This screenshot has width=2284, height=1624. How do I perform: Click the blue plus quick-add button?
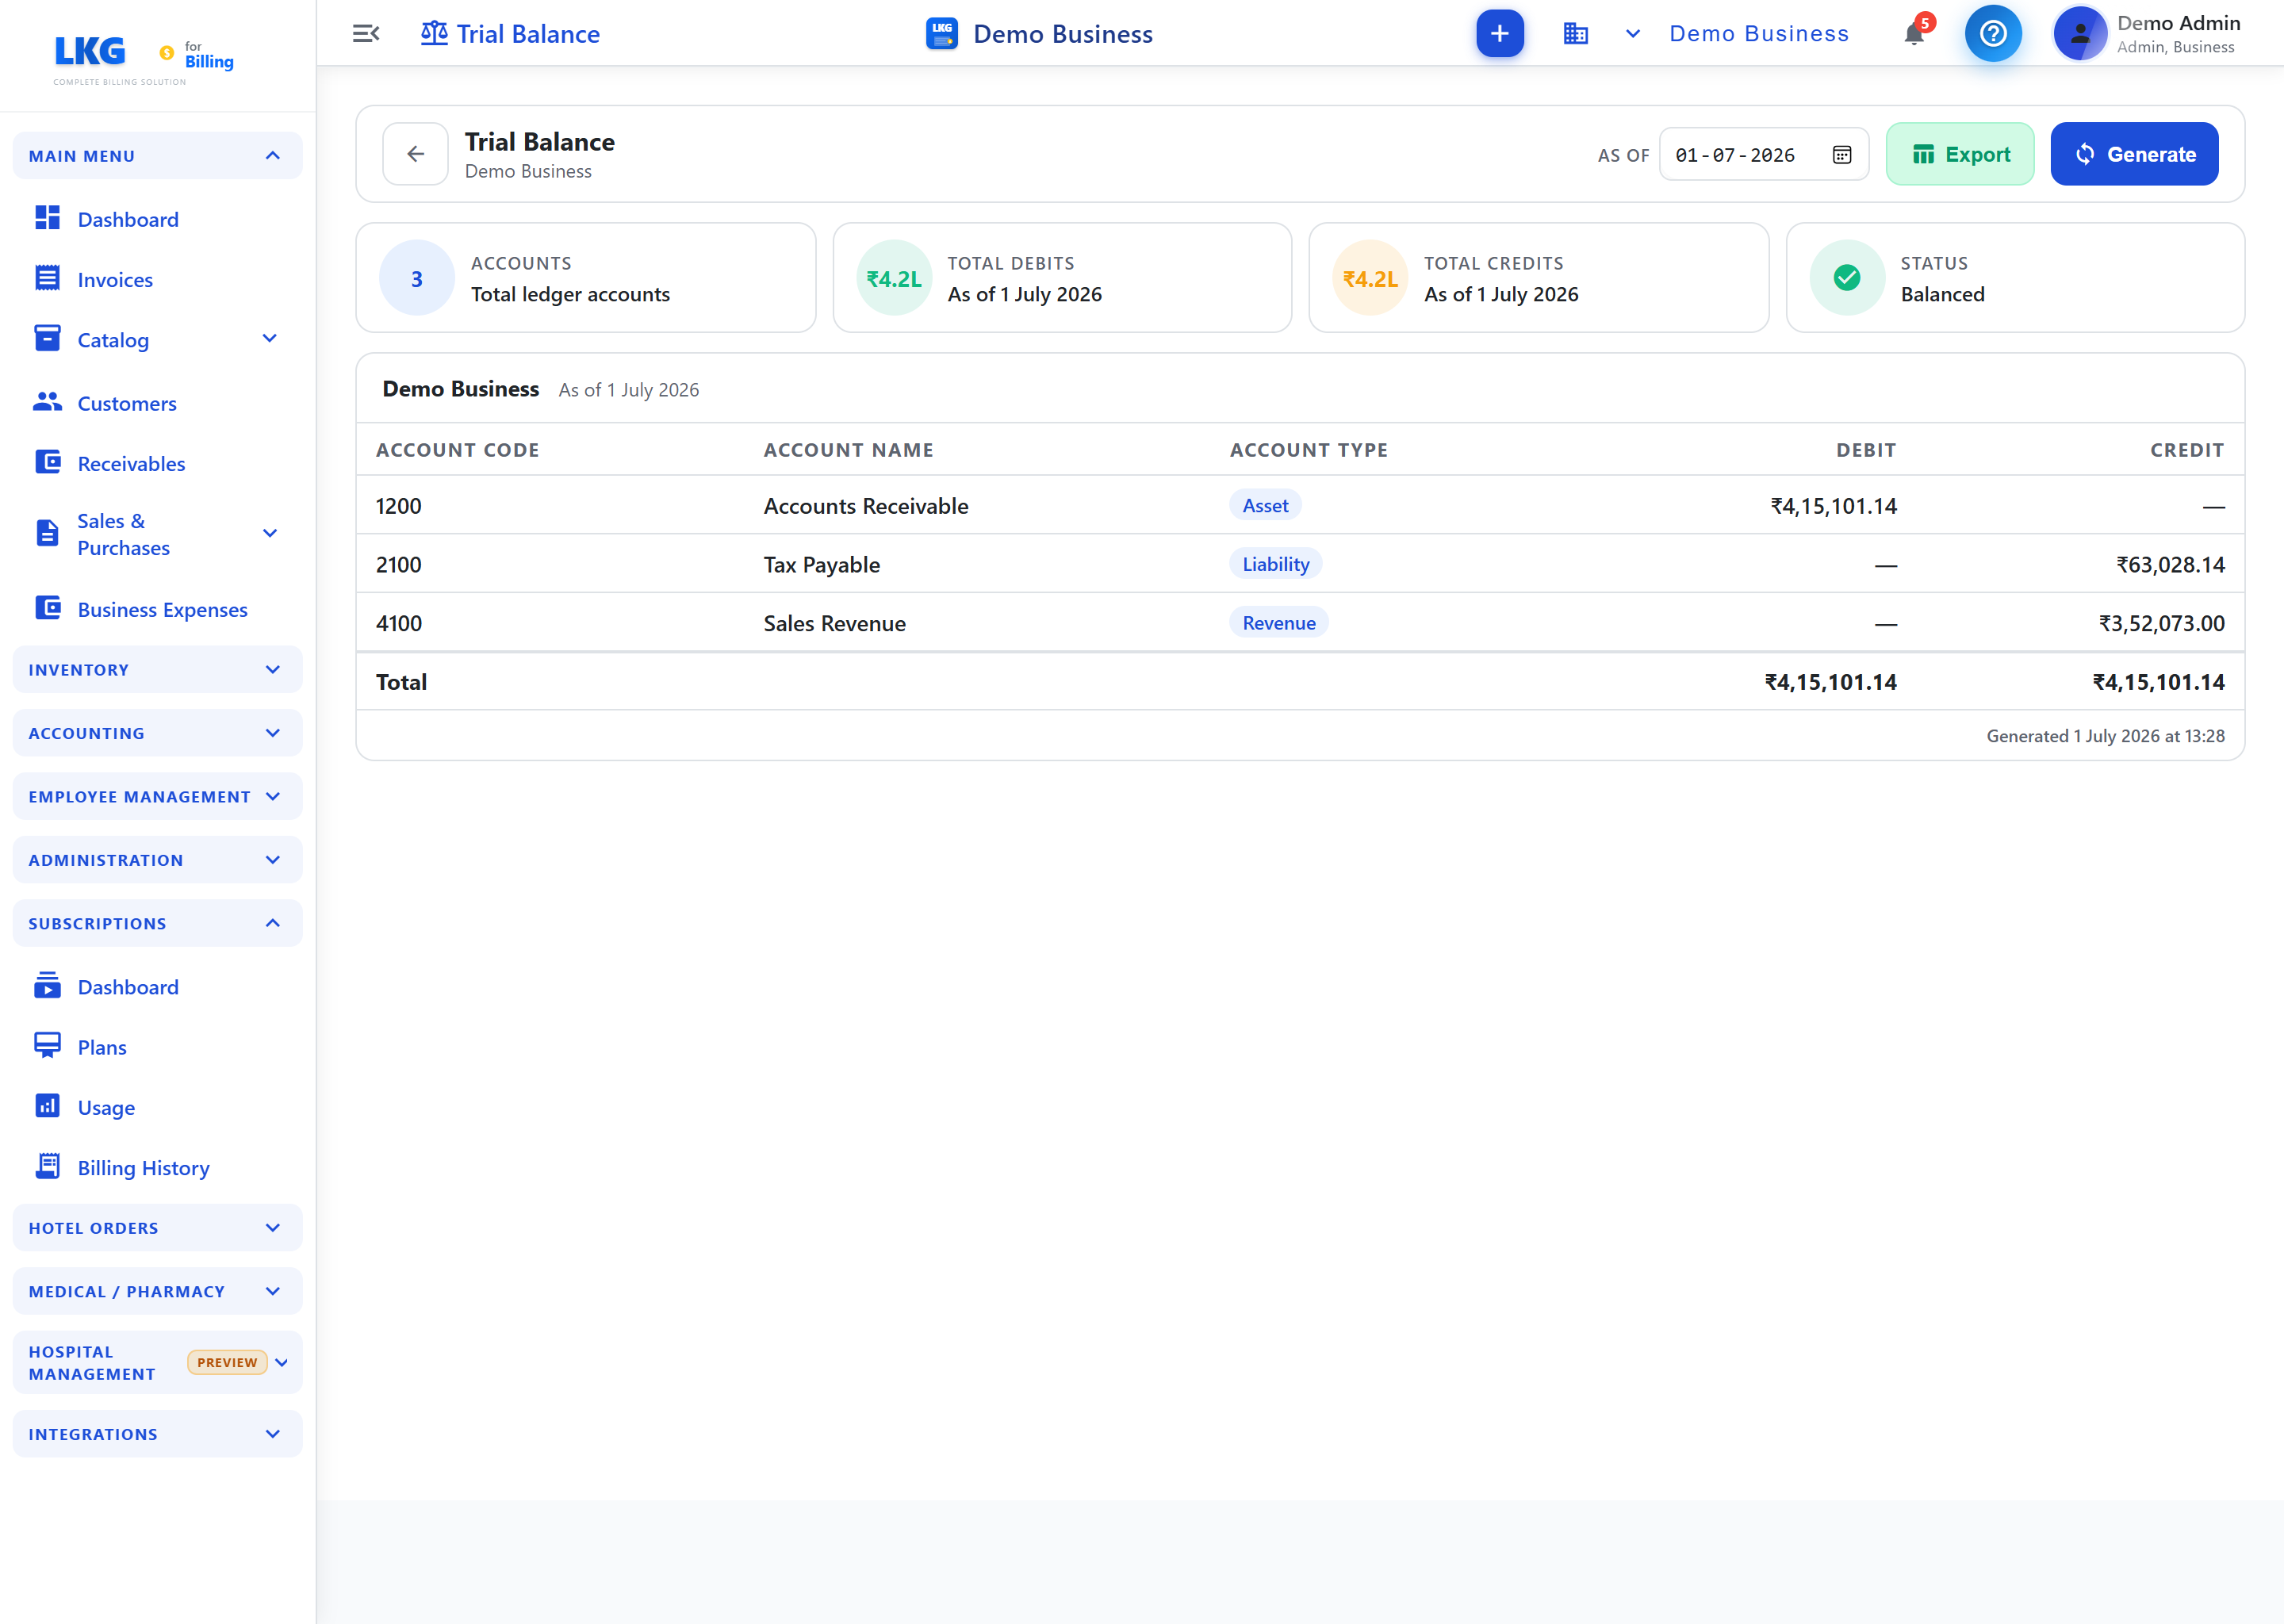tap(1499, 34)
